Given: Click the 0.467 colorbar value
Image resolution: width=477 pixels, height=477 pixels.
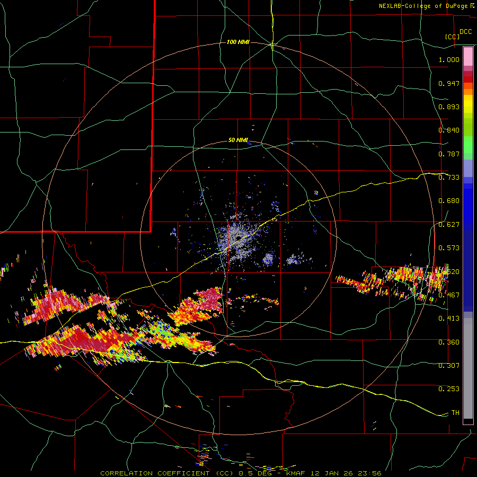Looking at the screenshot, I should [x=449, y=295].
